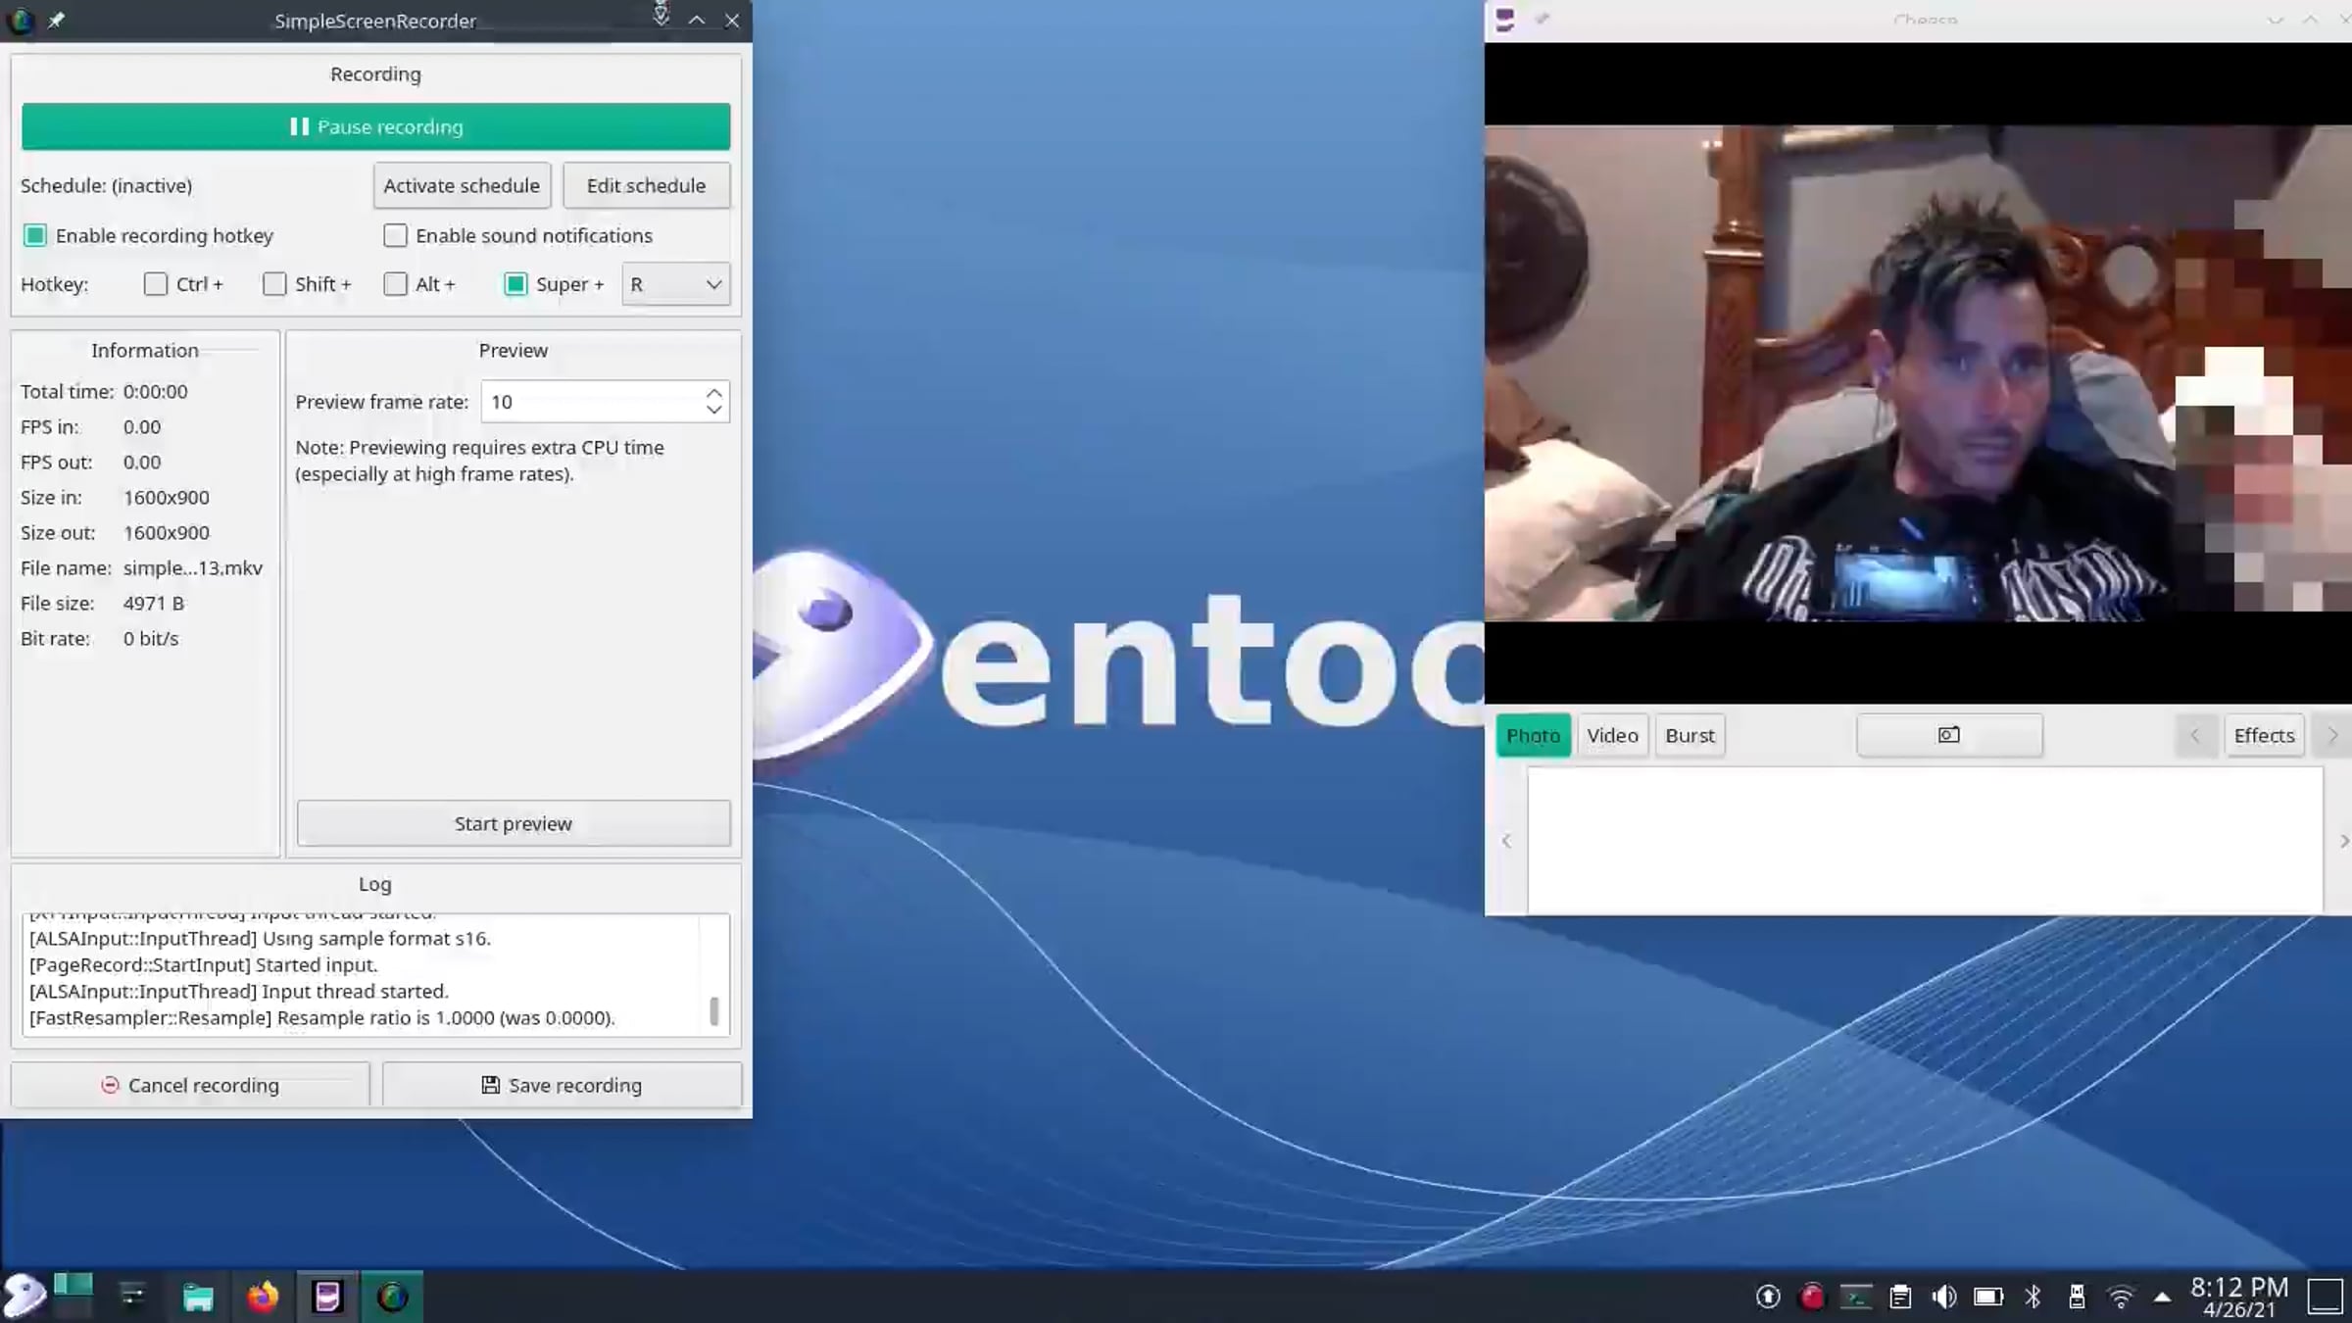The image size is (2352, 1323).
Task: Click the red recording tray icon
Action: (x=1812, y=1297)
